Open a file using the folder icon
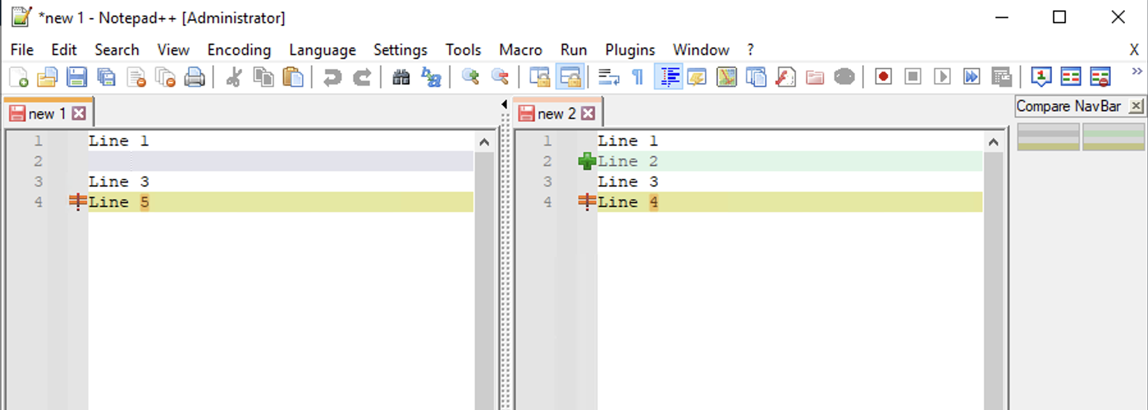This screenshot has width=1148, height=410. click(x=47, y=77)
